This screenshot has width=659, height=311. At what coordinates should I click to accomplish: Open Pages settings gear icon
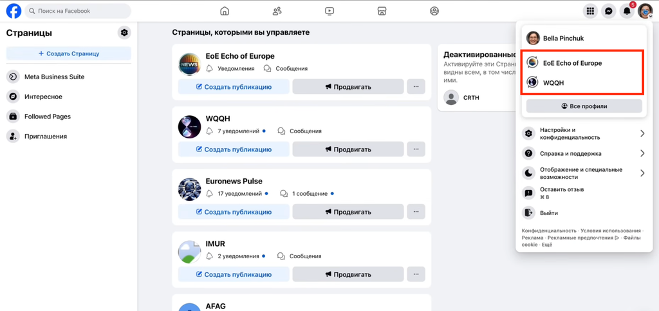click(124, 32)
